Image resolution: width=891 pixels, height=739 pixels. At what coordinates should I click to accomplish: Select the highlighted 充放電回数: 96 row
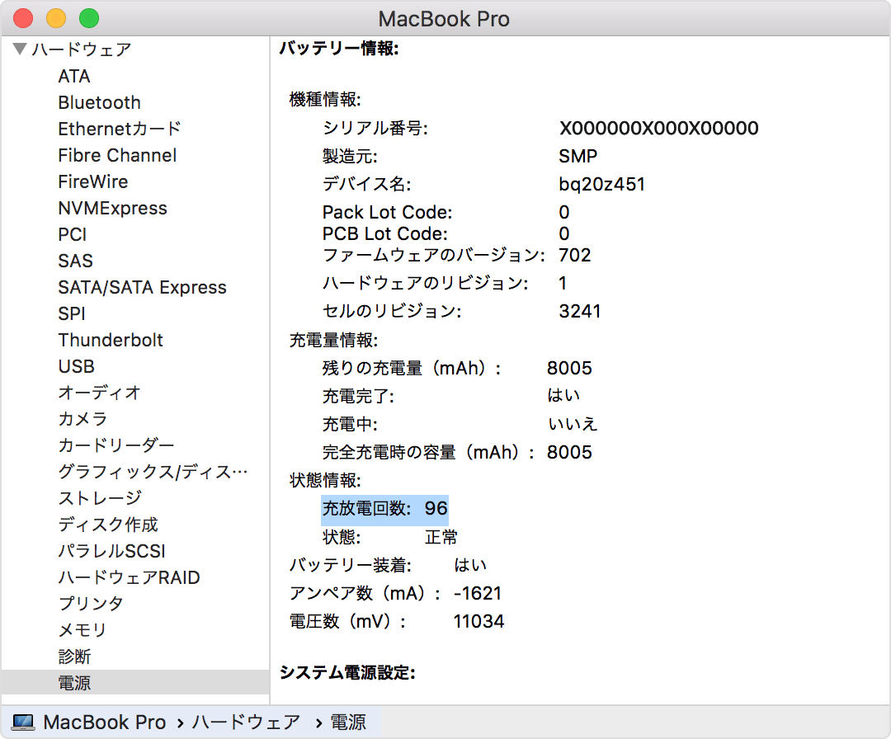coord(384,508)
